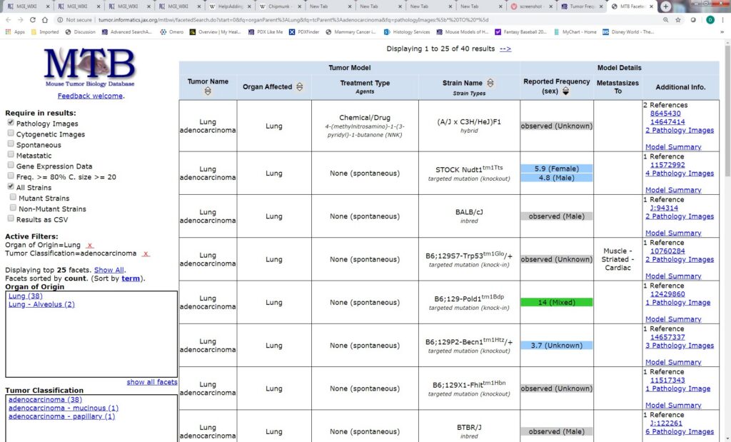Open the Feedback welcome link
The height and width of the screenshot is (442, 731).
pyautogui.click(x=90, y=96)
